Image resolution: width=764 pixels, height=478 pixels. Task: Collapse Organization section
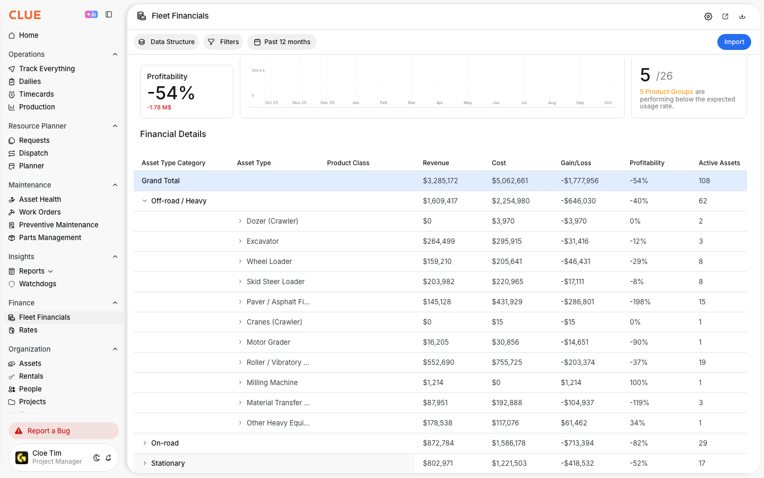tap(115, 349)
